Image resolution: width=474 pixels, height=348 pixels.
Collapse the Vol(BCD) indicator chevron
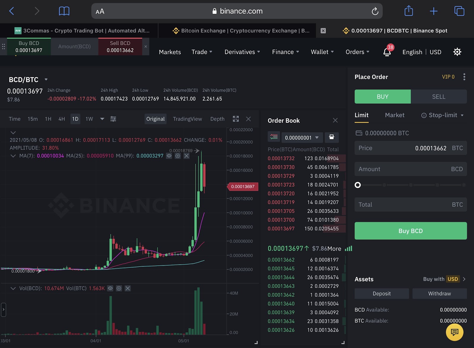click(x=13, y=288)
